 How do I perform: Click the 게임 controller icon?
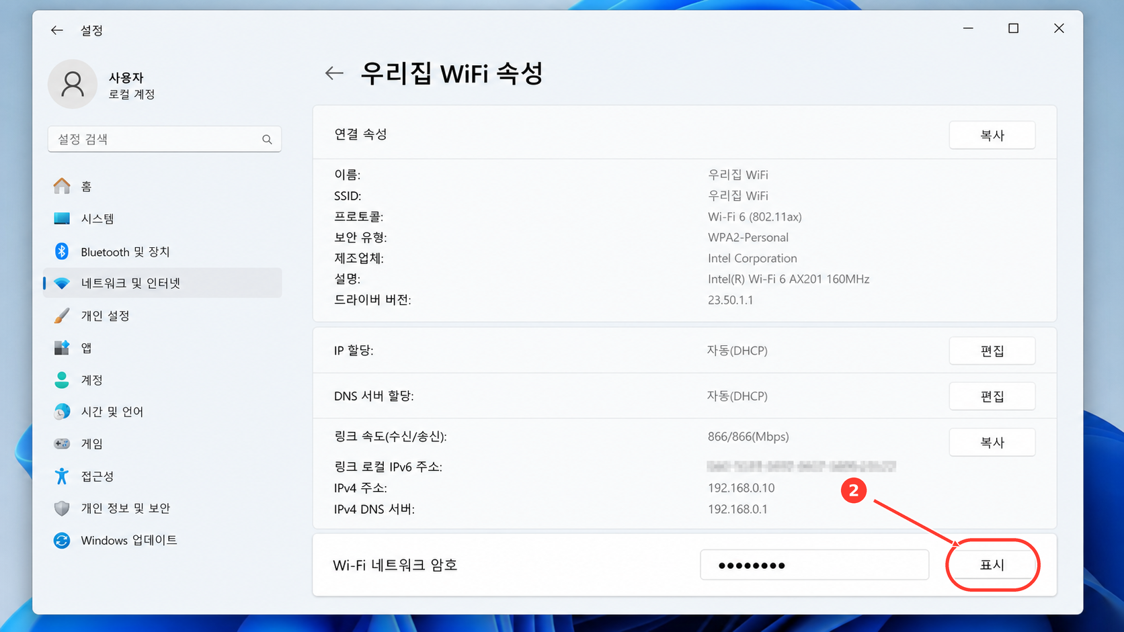(62, 444)
